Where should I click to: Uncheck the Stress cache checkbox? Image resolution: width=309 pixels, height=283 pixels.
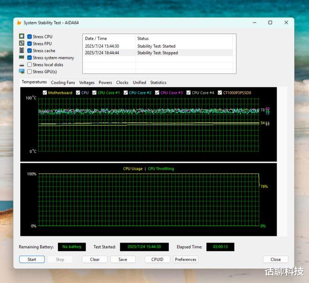[x=29, y=51]
